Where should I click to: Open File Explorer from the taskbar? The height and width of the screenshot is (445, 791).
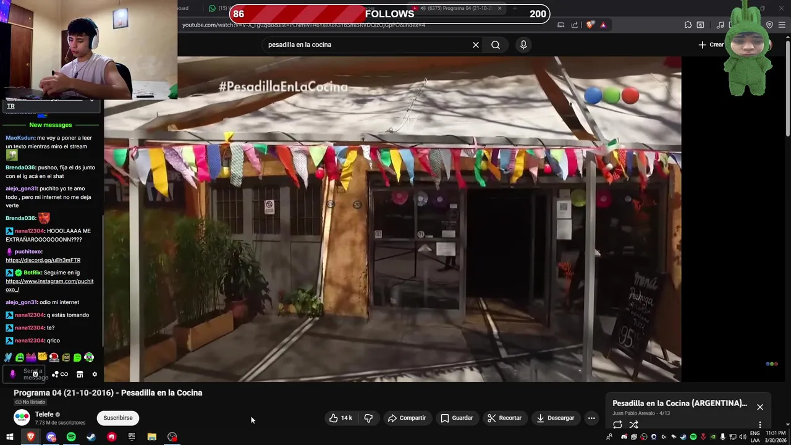(x=152, y=437)
